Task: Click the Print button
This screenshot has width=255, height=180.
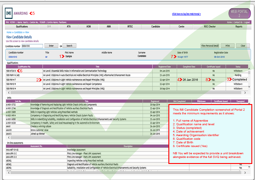Action: pos(227,46)
